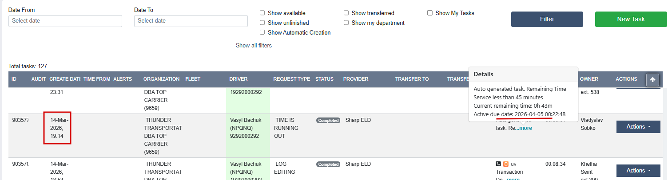The image size is (668, 180).
Task: Sort by the Create Date column header
Action: pos(65,79)
